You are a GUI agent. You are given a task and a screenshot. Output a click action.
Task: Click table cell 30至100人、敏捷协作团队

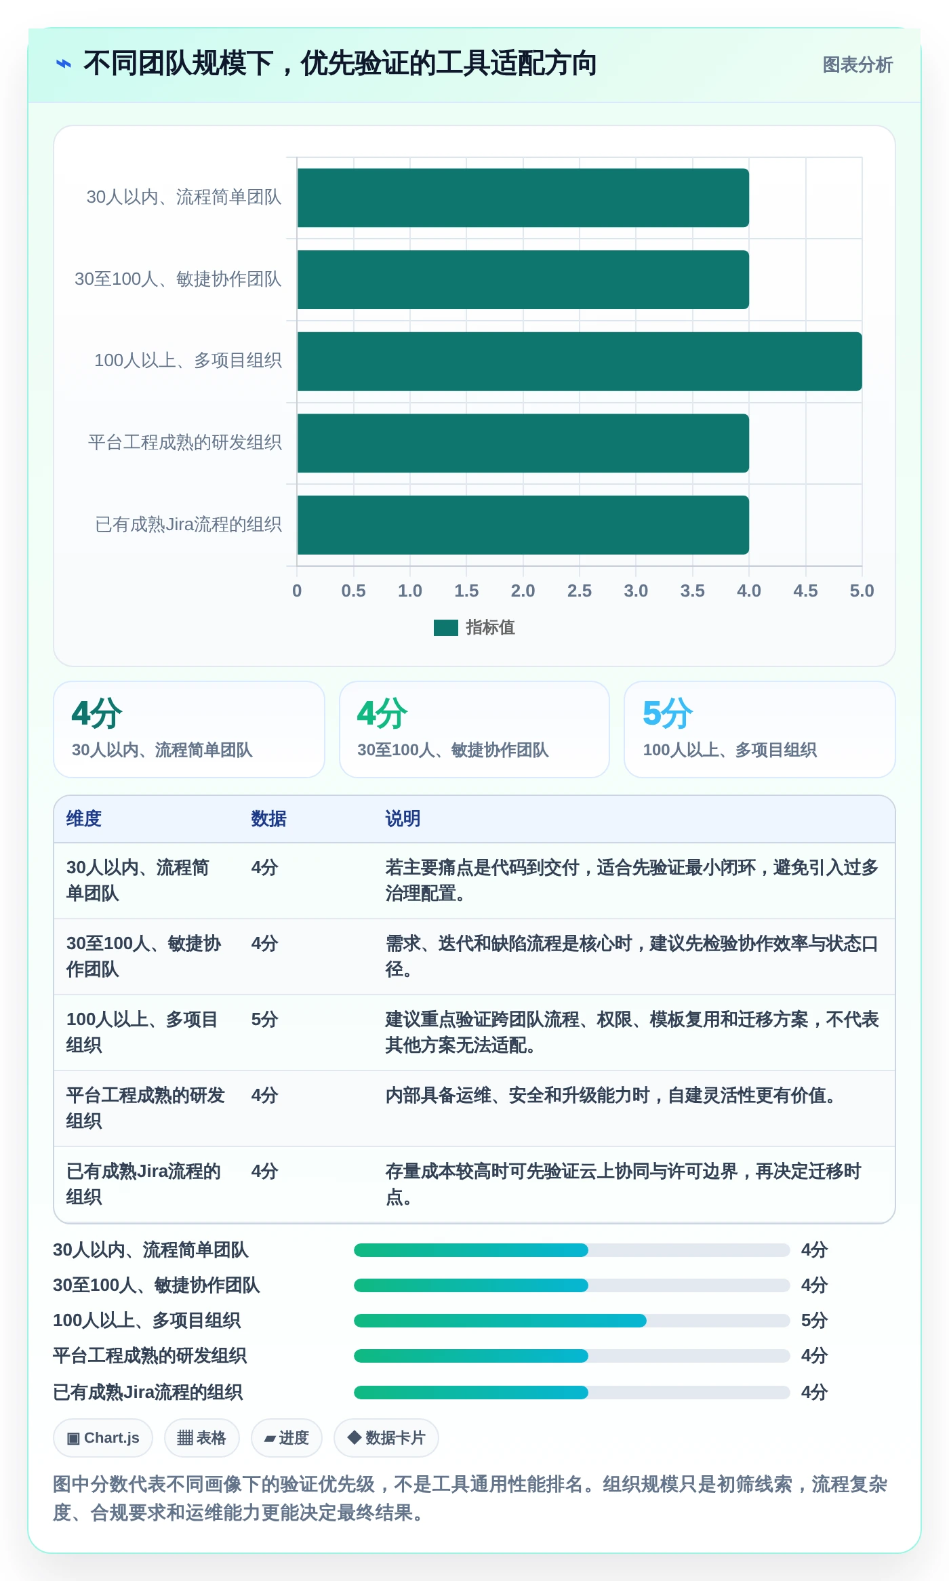(x=146, y=957)
